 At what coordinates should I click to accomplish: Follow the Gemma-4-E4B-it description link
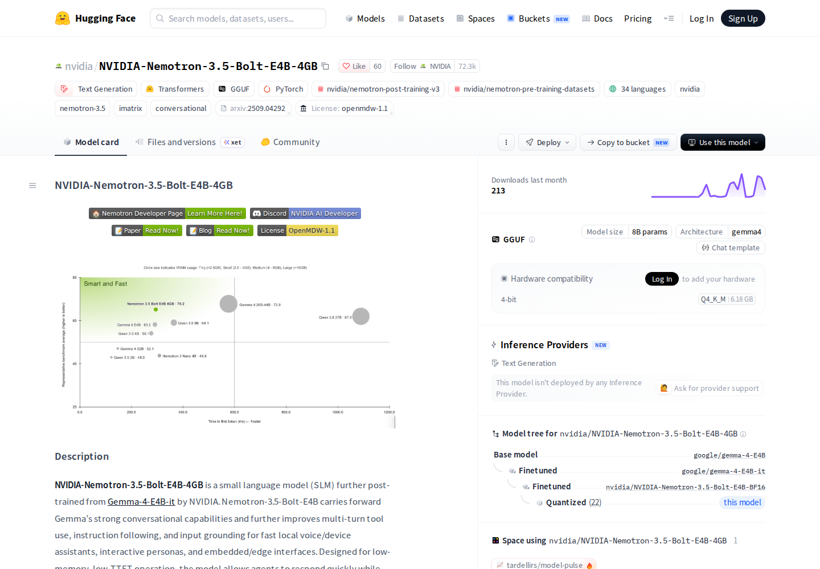141,502
